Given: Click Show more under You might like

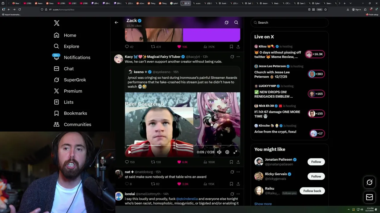Looking at the screenshot, I should pyautogui.click(x=263, y=204).
